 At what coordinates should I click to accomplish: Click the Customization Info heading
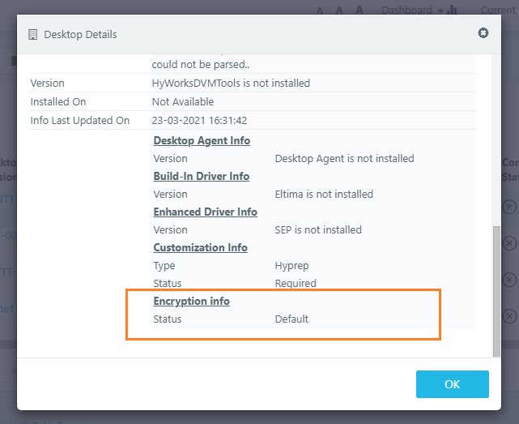click(x=200, y=247)
